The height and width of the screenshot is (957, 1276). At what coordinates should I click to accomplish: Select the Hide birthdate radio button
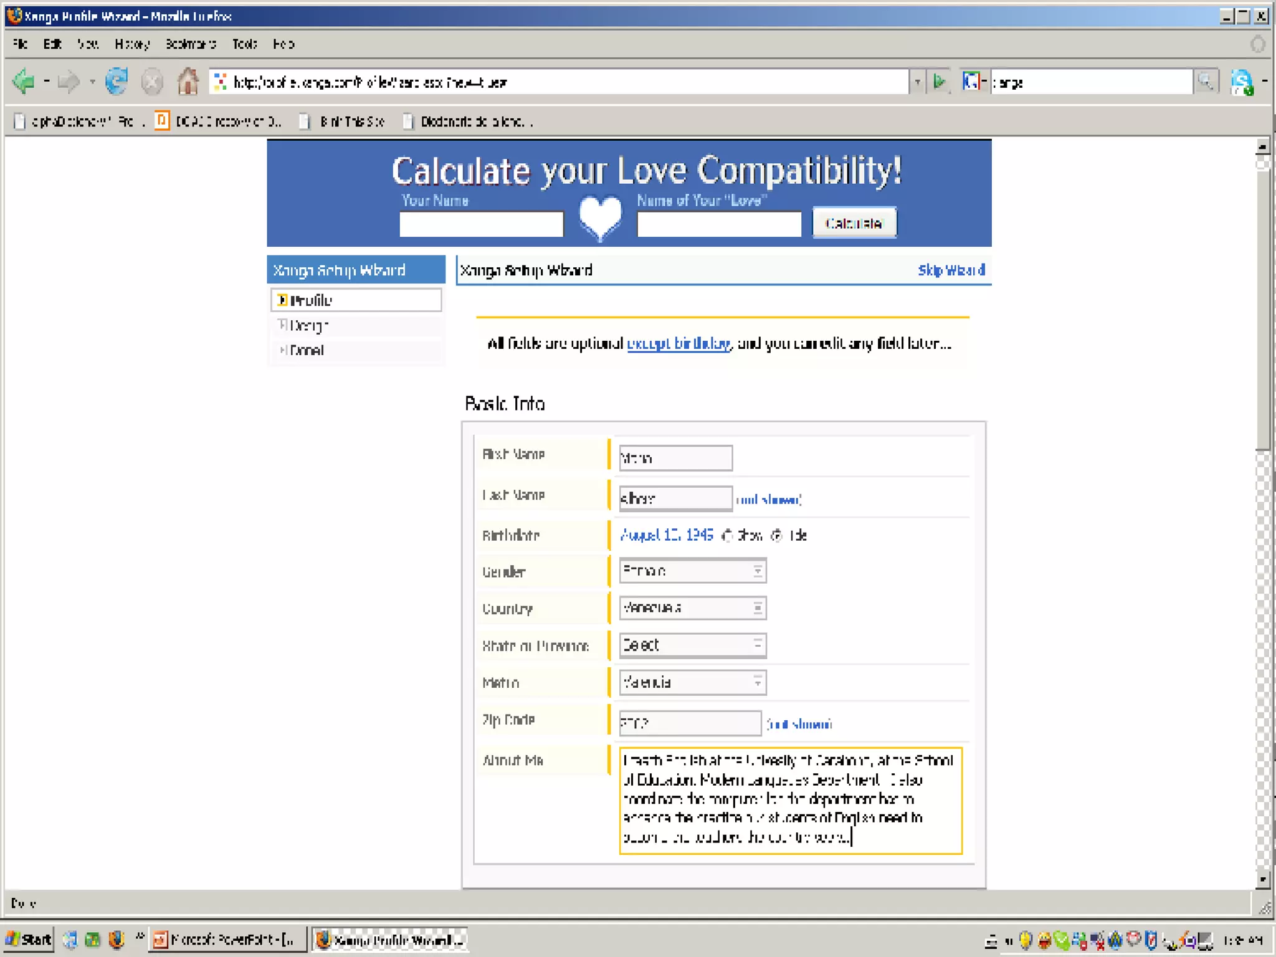coord(777,536)
